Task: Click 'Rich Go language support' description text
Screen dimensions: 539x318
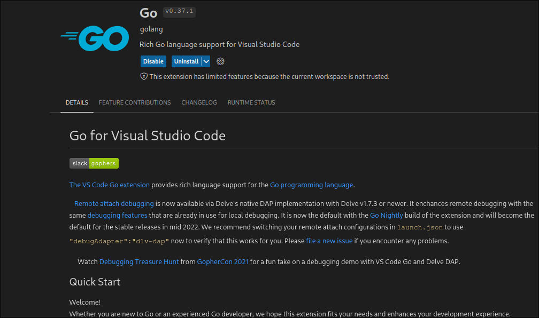Action: [219, 45]
